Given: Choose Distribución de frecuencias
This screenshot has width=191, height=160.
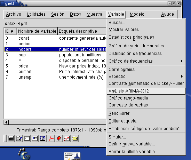Looking at the screenshot, I should [x=146, y=54].
